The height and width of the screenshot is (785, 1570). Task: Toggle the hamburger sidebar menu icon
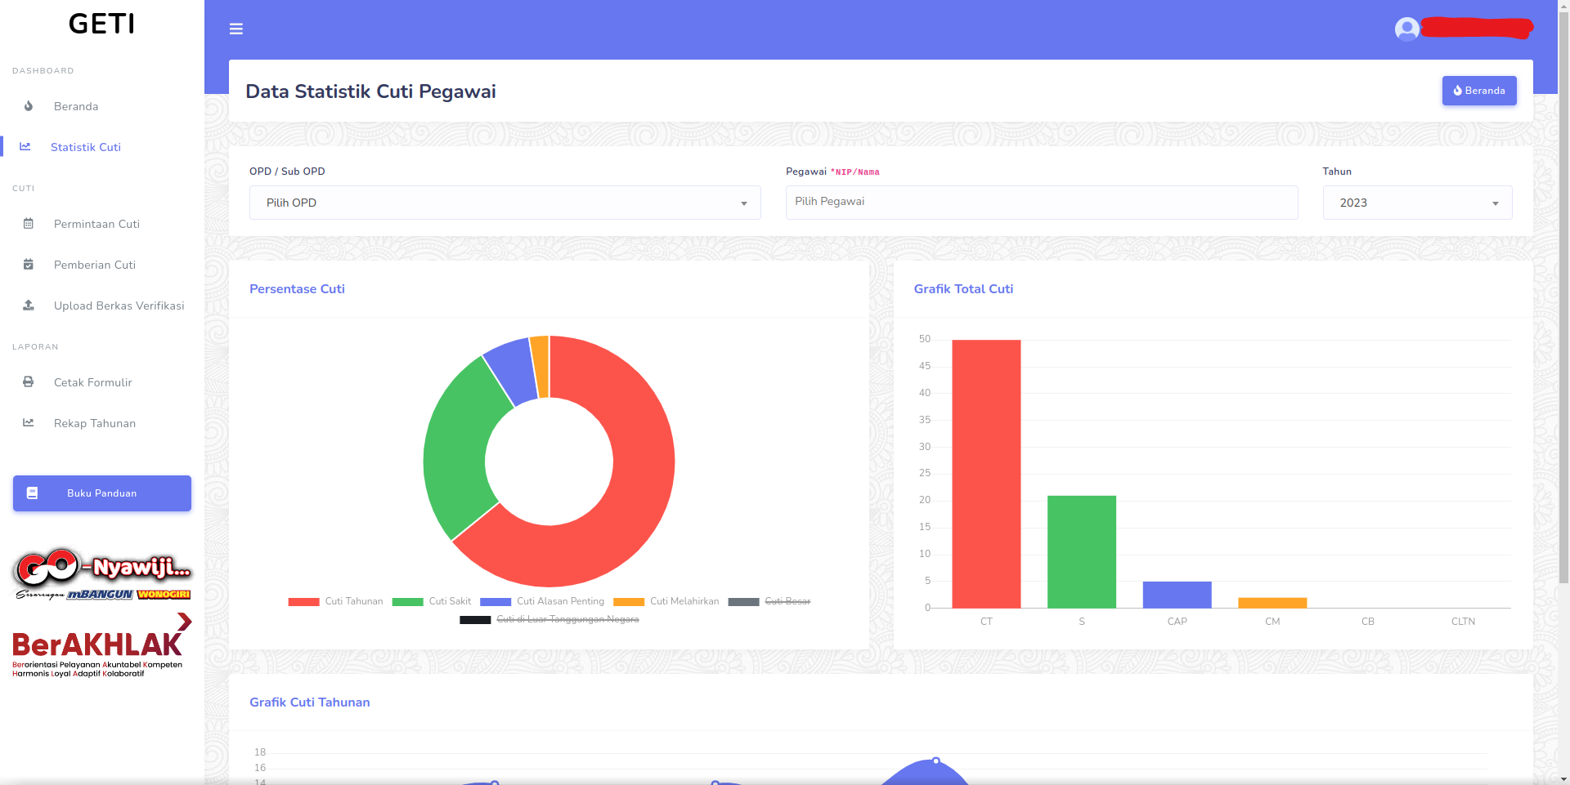(x=236, y=29)
